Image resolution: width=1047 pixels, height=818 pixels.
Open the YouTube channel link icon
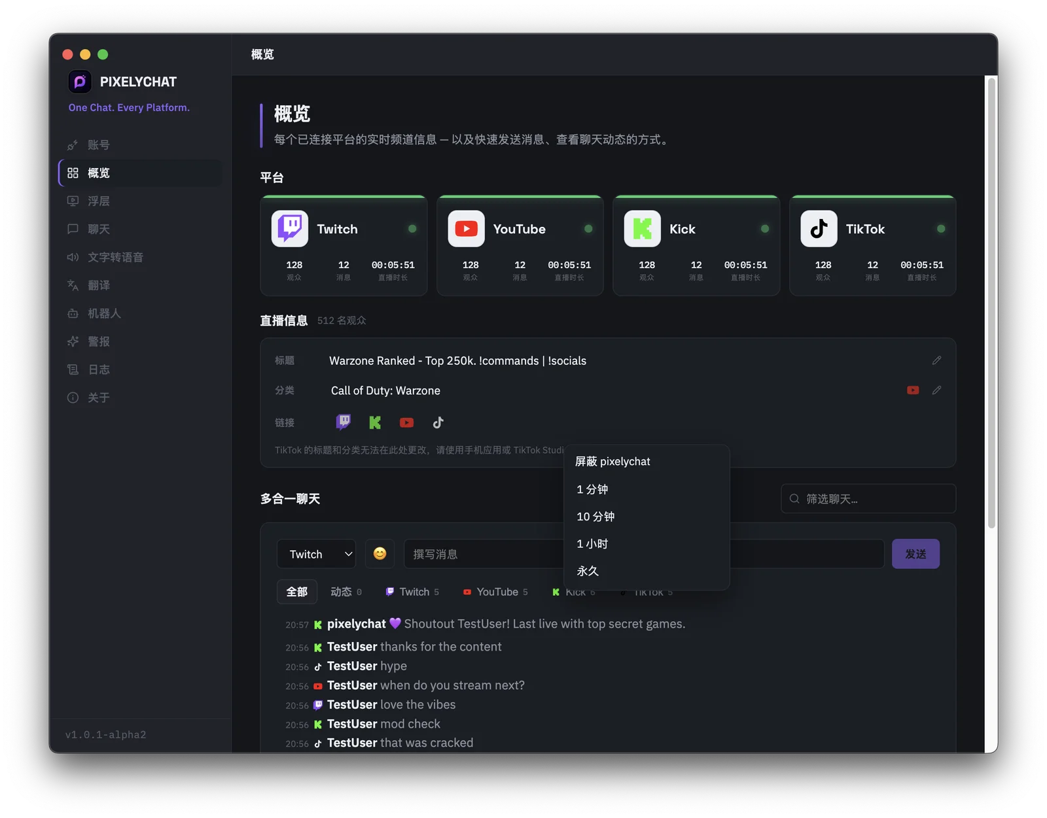pyautogui.click(x=406, y=422)
